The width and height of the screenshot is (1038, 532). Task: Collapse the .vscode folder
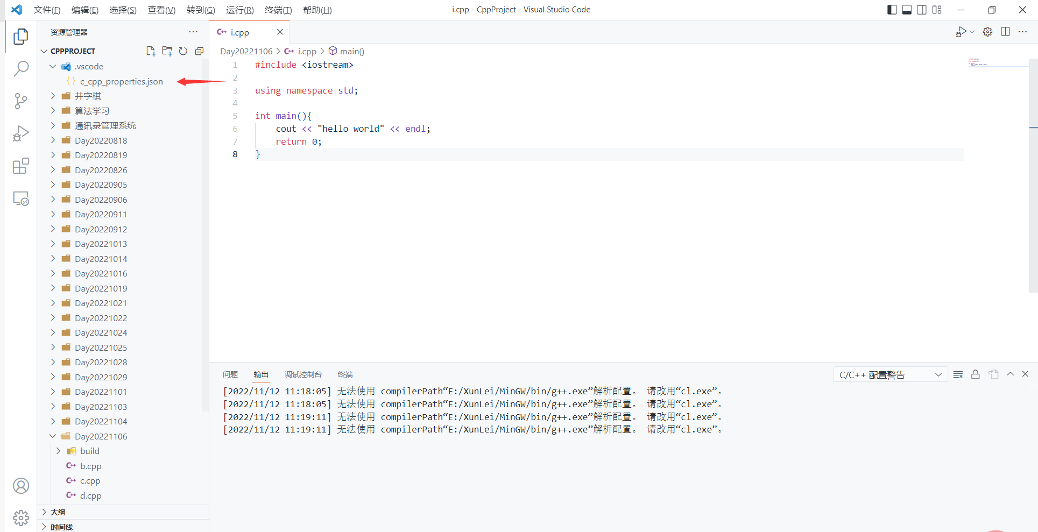53,67
